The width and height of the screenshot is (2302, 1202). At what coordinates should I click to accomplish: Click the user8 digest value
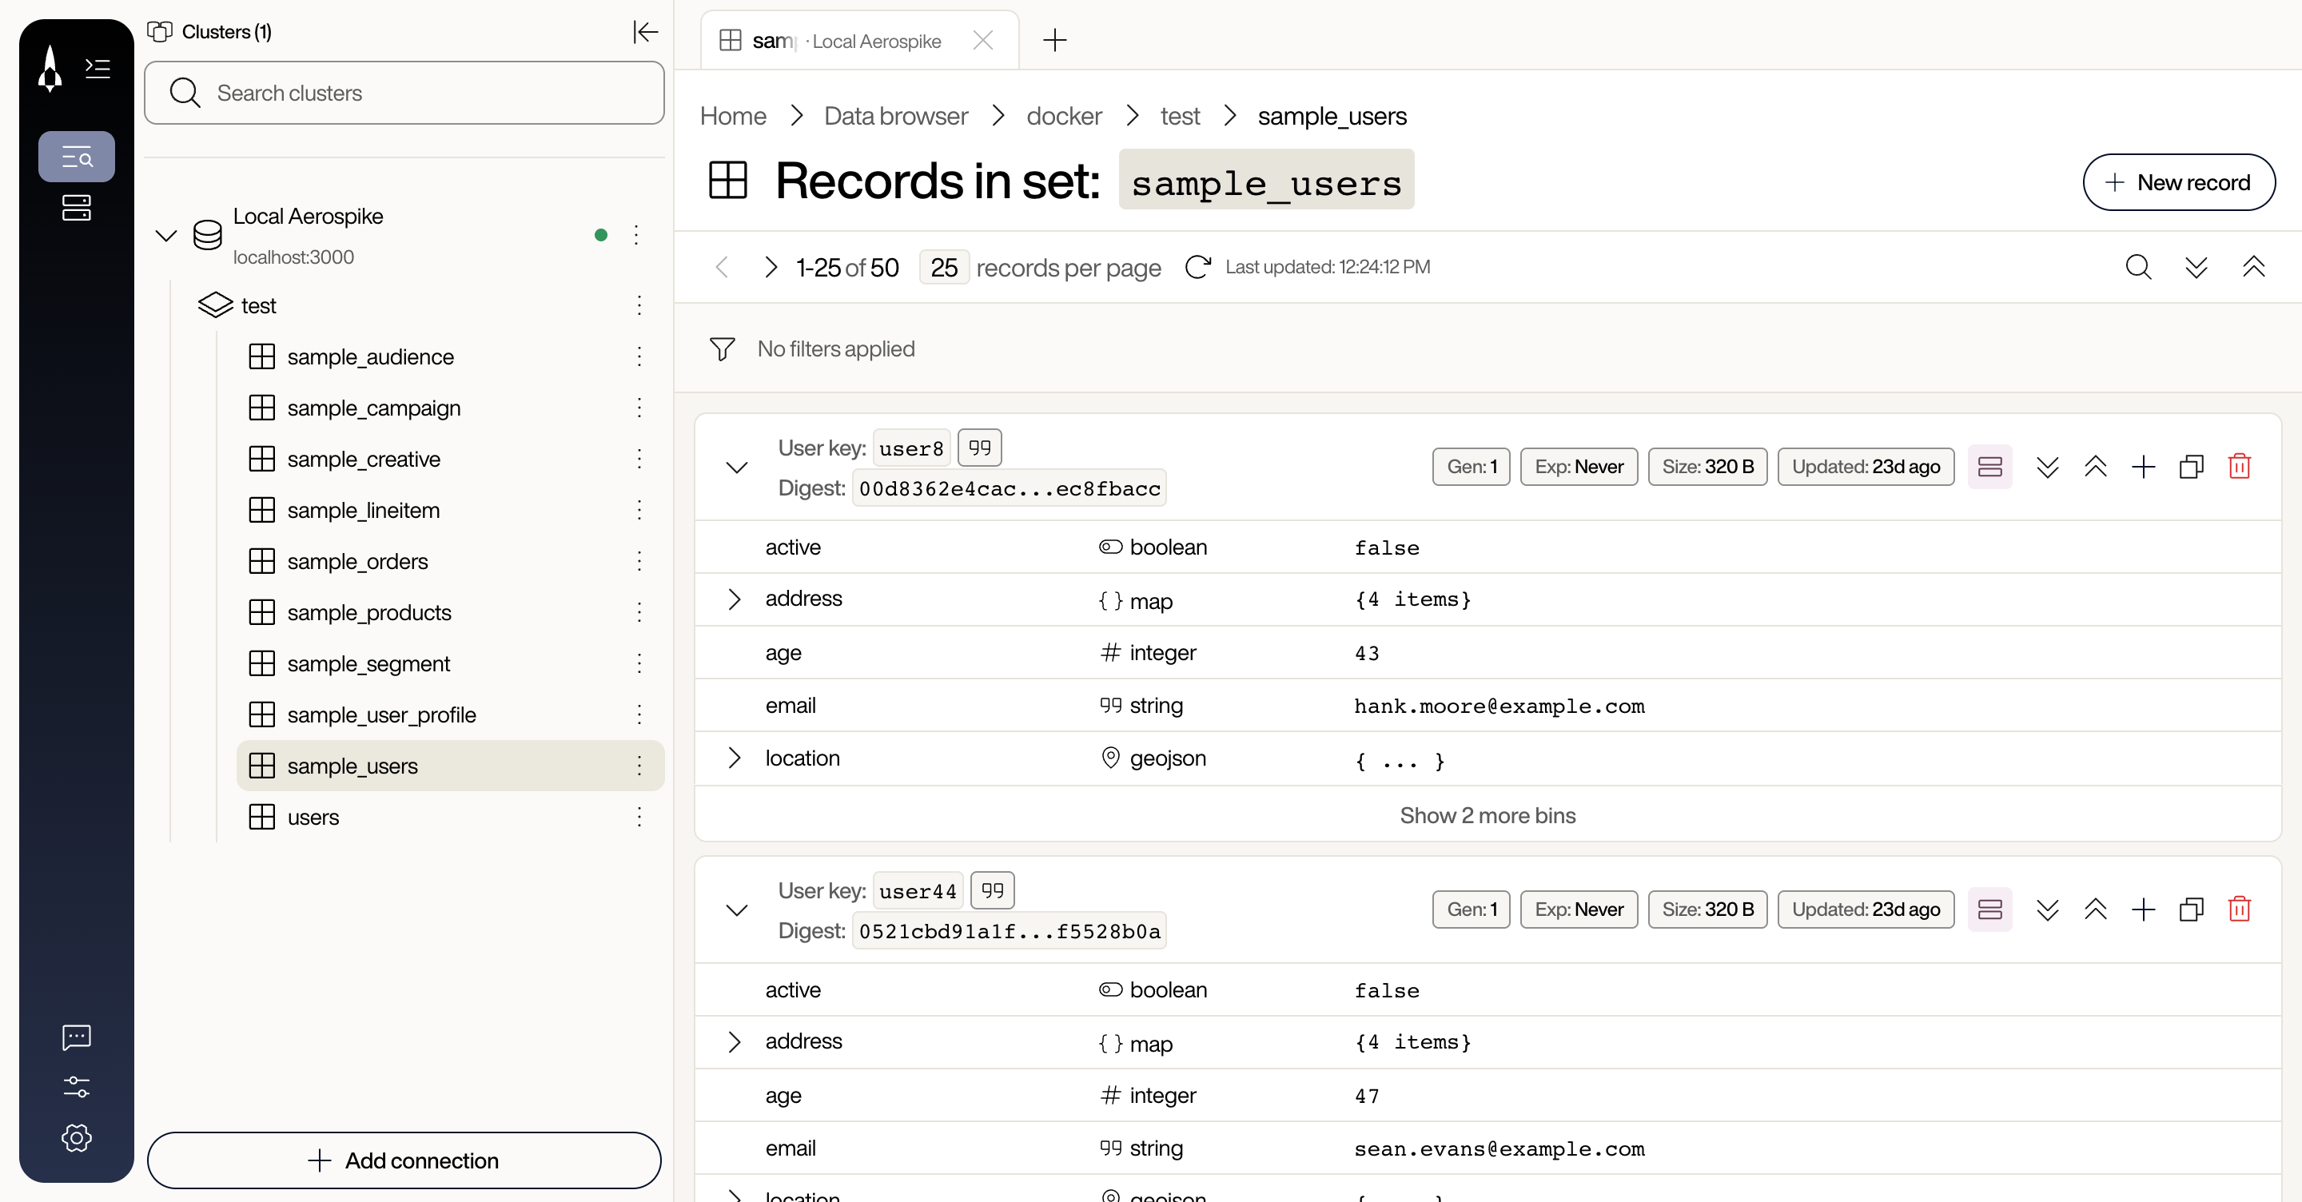(x=1009, y=488)
